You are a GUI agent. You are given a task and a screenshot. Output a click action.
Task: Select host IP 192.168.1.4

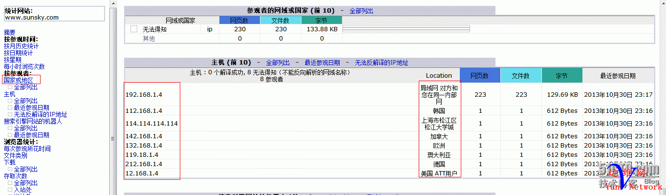coord(144,94)
